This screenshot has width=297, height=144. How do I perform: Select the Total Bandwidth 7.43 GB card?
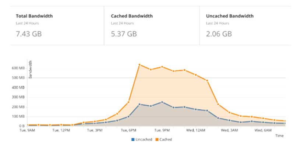click(x=57, y=25)
